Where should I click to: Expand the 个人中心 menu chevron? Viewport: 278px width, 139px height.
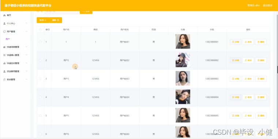coord(26,23)
